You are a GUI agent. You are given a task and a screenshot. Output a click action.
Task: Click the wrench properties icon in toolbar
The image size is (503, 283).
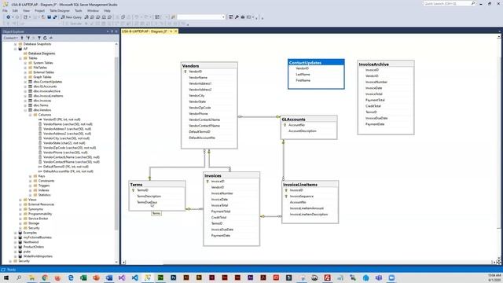click(x=237, y=17)
